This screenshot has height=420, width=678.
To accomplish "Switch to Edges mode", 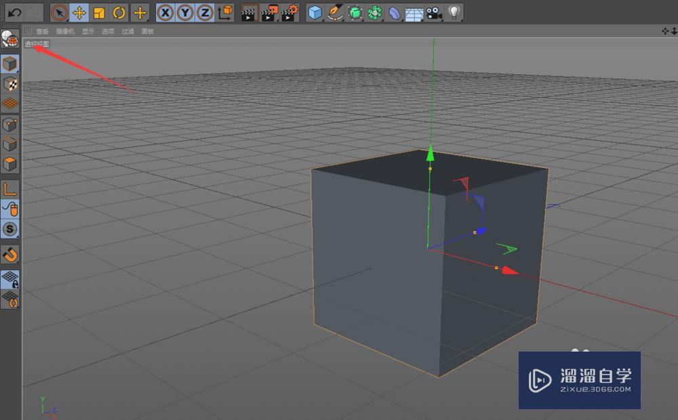I will click(x=10, y=145).
